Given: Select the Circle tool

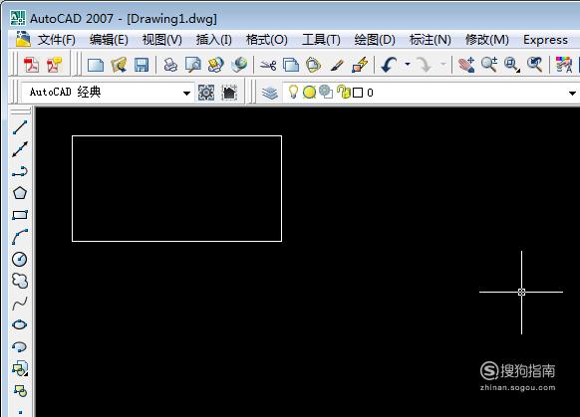Looking at the screenshot, I should (20, 259).
